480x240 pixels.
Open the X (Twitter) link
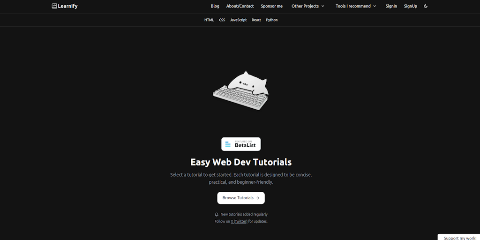239,221
